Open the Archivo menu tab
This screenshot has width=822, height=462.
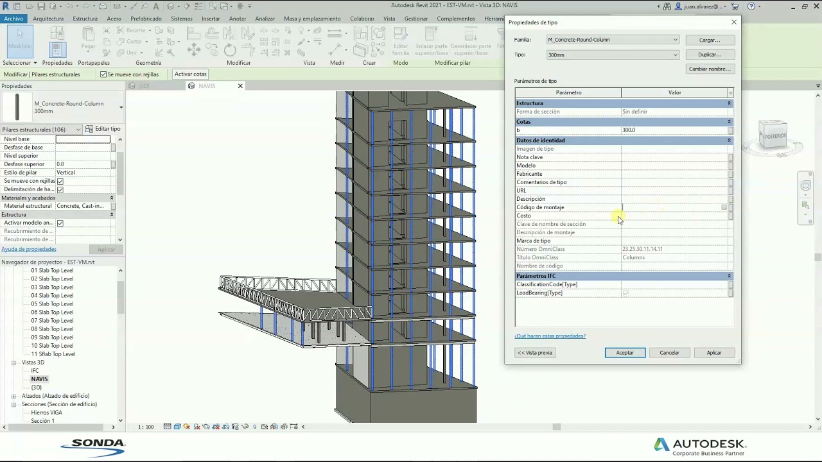[13, 19]
